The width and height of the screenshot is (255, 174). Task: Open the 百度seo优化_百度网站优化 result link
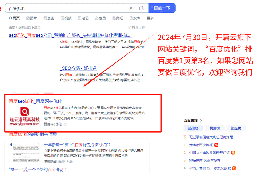point(36,101)
